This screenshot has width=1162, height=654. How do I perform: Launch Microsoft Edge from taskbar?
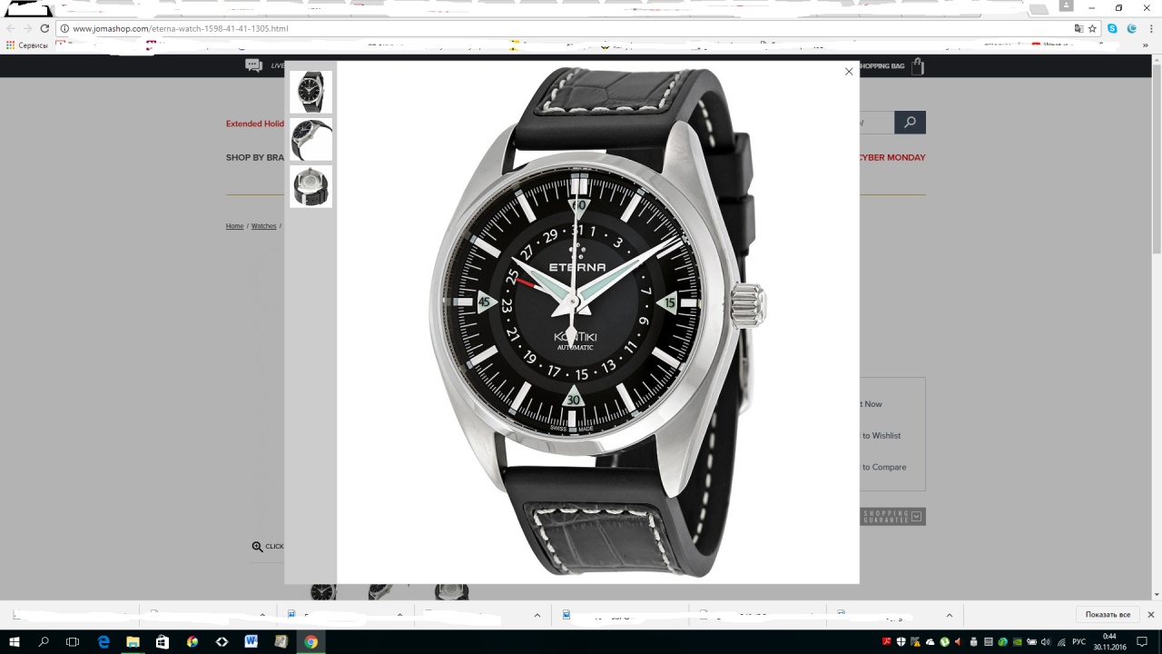(x=103, y=641)
